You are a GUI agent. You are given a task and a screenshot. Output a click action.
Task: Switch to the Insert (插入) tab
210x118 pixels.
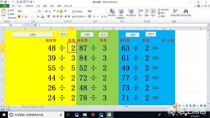coord(20,6)
